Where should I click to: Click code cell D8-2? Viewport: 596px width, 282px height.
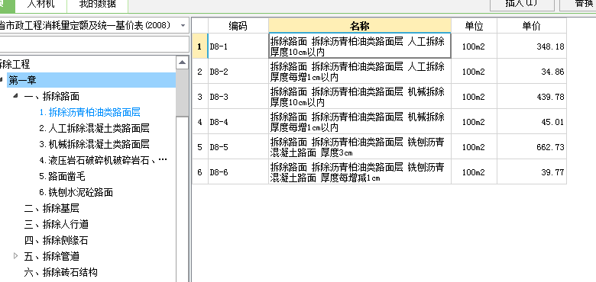[x=238, y=71]
